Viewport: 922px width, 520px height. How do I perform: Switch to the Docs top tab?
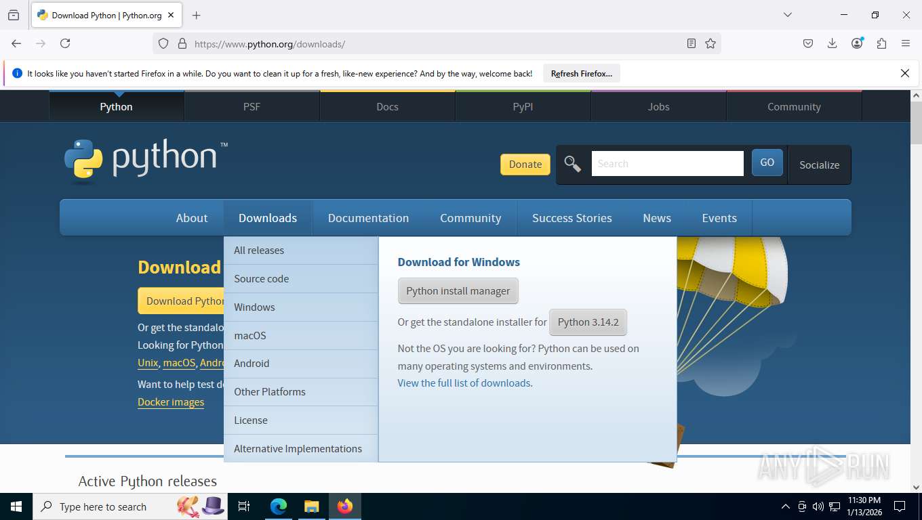pyautogui.click(x=387, y=106)
